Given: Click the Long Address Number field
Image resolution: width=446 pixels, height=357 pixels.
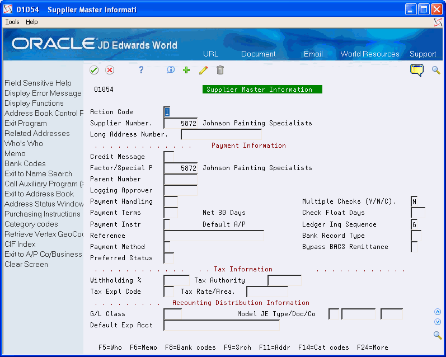Looking at the screenshot, I should [x=221, y=134].
